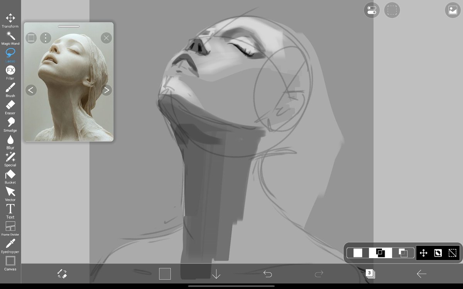Open reference window three-dot menu
The width and height of the screenshot is (463, 289).
pos(46,38)
